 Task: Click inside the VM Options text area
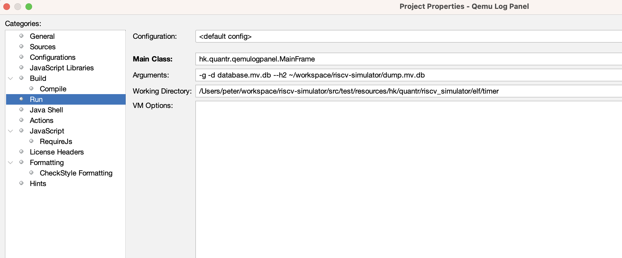(x=408, y=179)
